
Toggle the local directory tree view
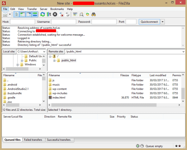click(x=23, y=14)
